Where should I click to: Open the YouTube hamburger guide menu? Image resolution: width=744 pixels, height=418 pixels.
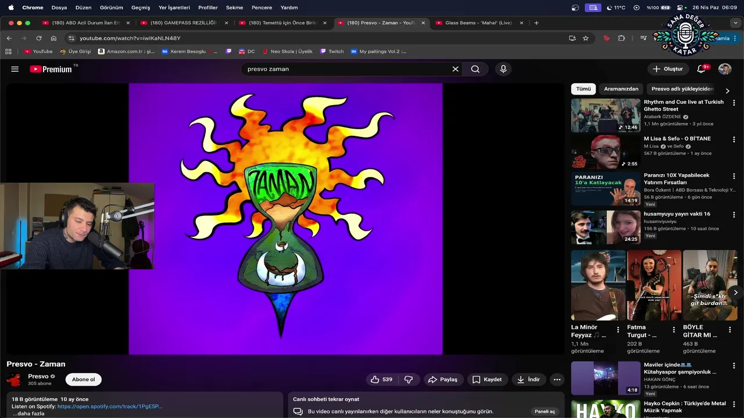click(x=15, y=69)
